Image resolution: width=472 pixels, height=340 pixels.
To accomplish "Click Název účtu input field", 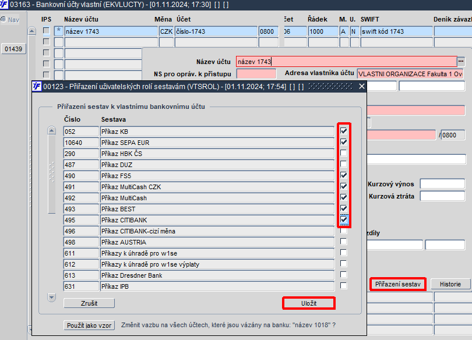I will (347, 62).
